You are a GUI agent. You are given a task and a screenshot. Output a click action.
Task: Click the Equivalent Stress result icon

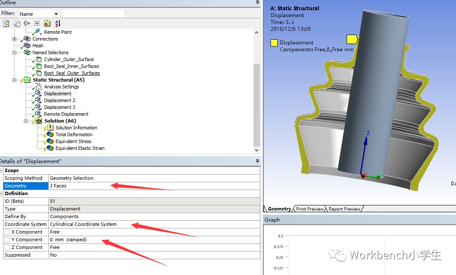click(x=50, y=141)
